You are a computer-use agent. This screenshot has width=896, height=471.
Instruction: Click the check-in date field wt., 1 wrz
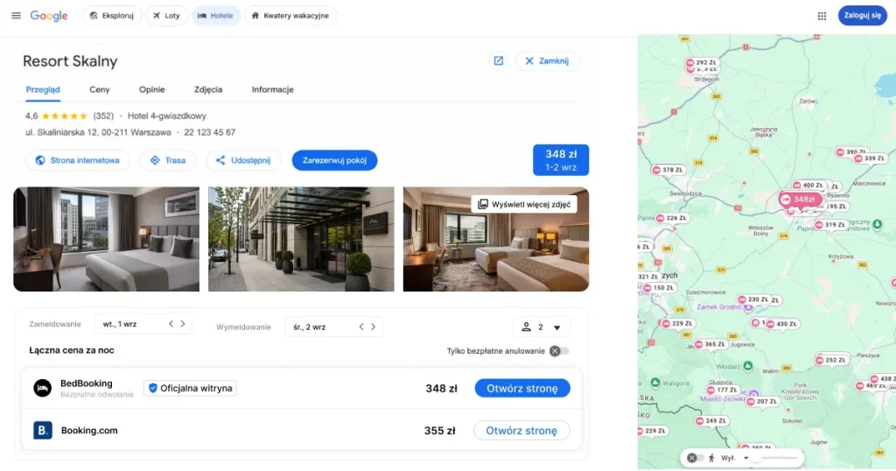(x=143, y=324)
